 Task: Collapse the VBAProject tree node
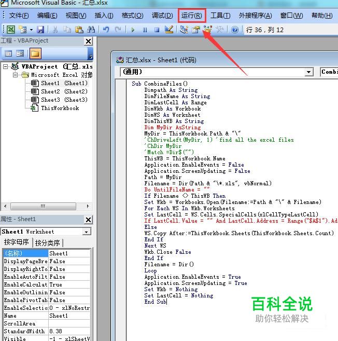pyautogui.click(x=6, y=67)
